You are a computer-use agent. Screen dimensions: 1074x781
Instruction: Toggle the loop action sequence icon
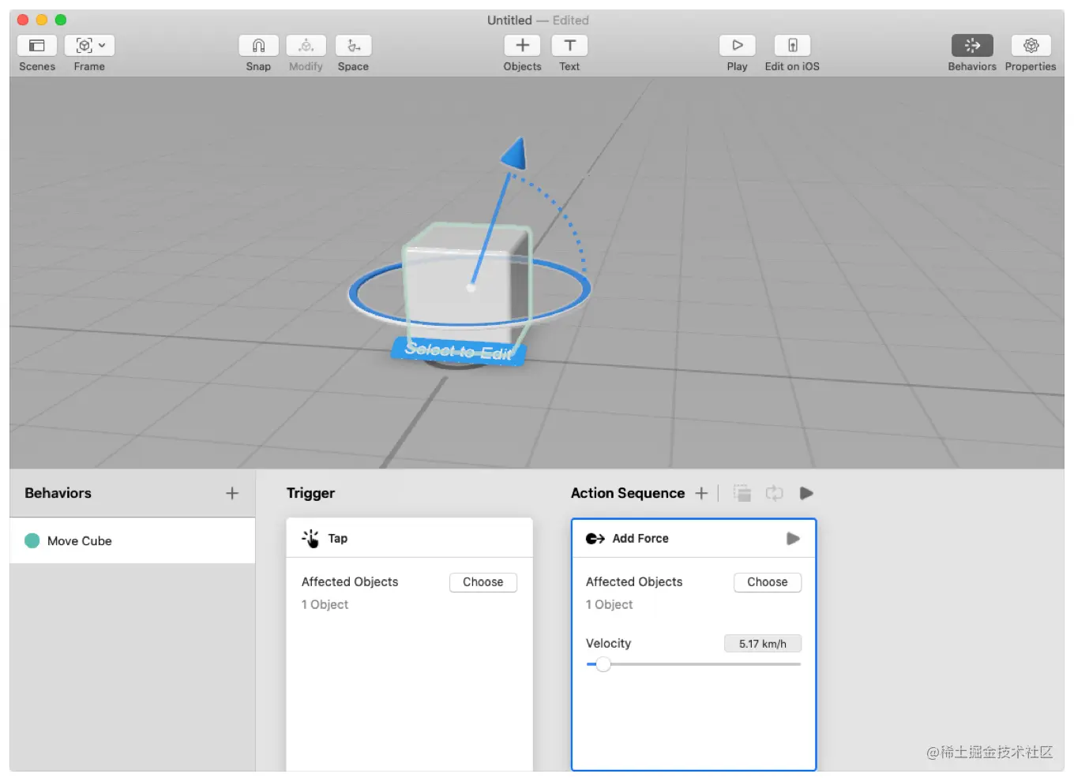pos(774,493)
